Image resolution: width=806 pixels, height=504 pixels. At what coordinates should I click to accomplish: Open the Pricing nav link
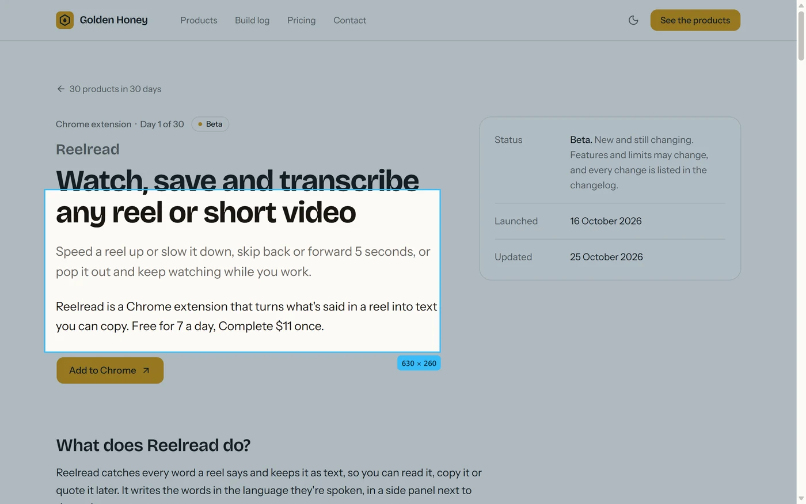301,20
